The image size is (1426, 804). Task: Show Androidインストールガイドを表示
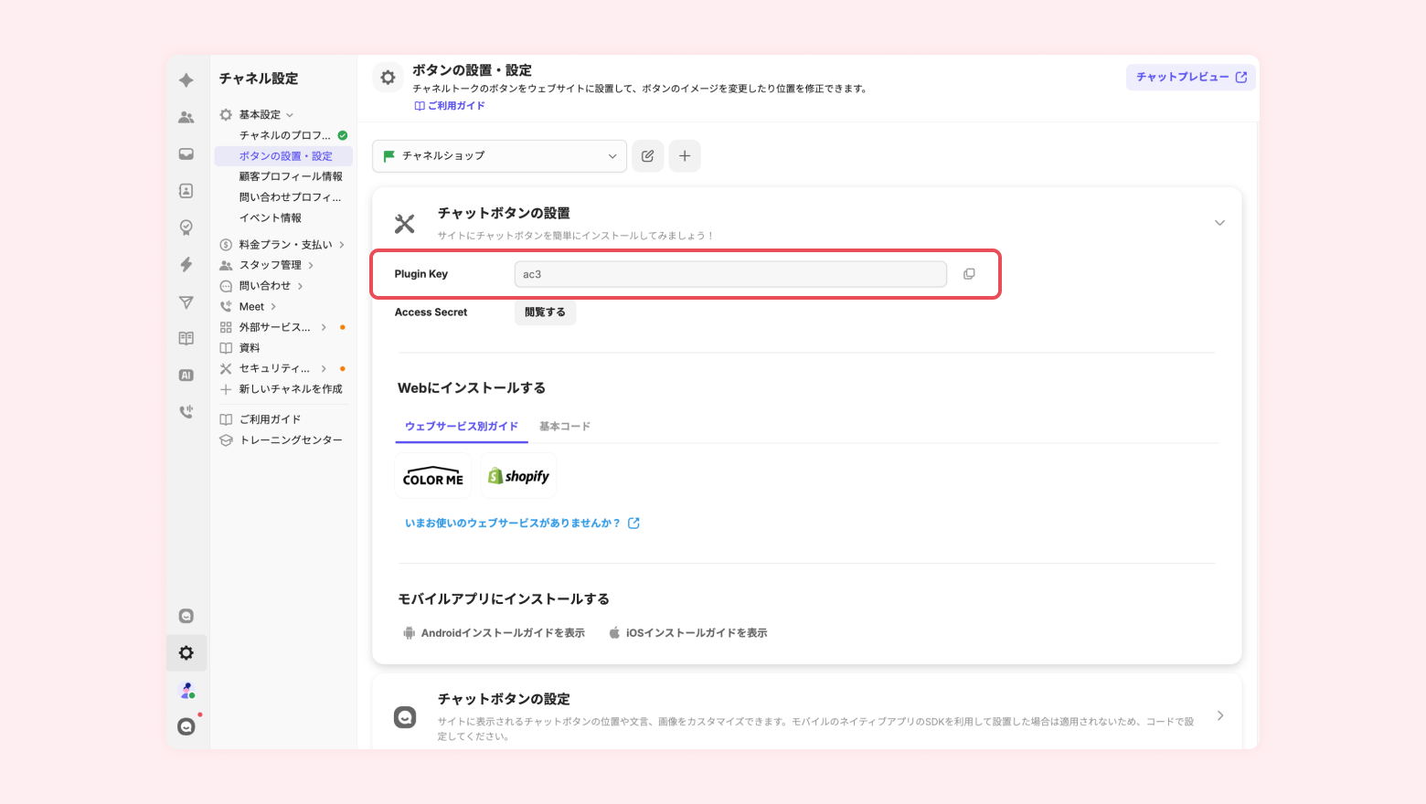pyautogui.click(x=494, y=633)
